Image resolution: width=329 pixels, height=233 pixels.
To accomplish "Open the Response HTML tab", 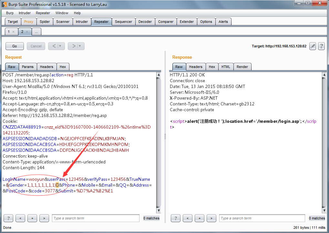I will click(226, 67).
